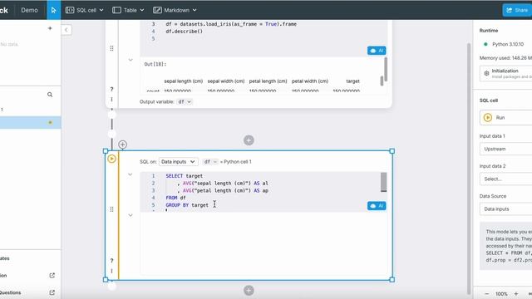The width and height of the screenshot is (532, 299).
Task: Open the SQL cell dropdown
Action: (x=85, y=10)
